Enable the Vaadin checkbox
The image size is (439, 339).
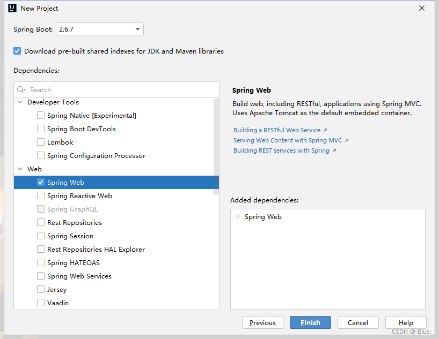(41, 303)
